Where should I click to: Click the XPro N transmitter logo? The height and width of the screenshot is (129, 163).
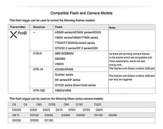click(x=18, y=35)
